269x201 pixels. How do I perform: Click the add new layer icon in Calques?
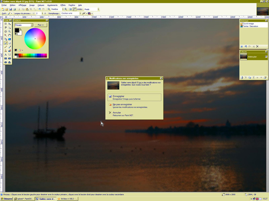click(x=242, y=78)
